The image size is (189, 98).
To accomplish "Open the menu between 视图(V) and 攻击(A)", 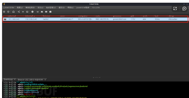I will coord(30,8).
